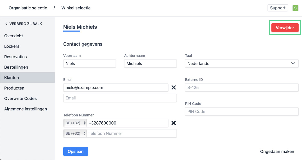
Task: Click the PIN Code input field
Action: 242,111
